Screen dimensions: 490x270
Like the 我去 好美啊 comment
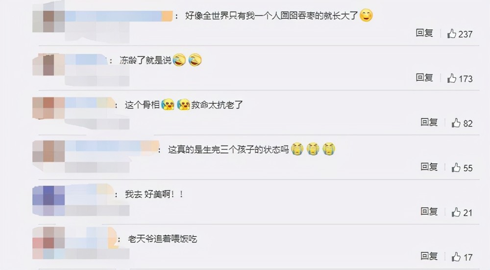pos(456,212)
